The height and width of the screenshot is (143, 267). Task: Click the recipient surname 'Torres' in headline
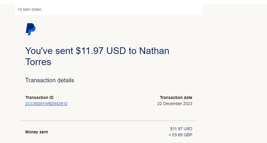[38, 62]
